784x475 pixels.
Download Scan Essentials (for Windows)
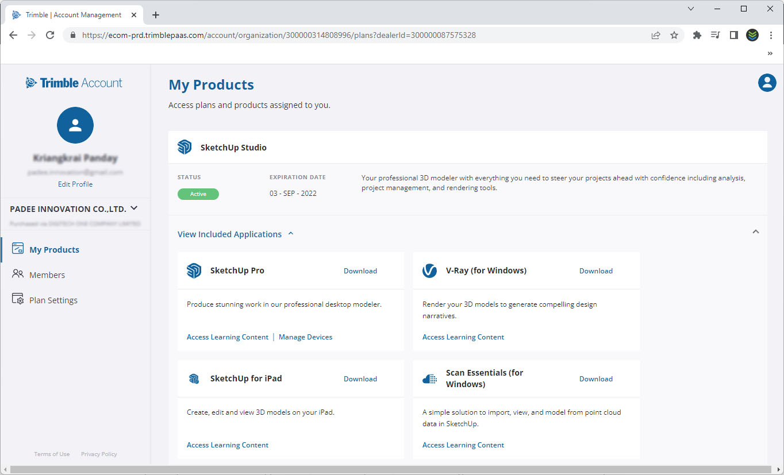(x=596, y=379)
